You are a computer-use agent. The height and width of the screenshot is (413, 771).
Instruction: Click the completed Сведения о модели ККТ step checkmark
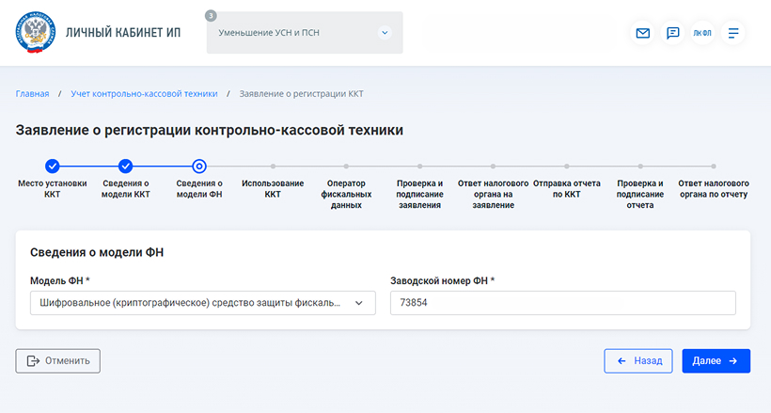[x=126, y=167]
